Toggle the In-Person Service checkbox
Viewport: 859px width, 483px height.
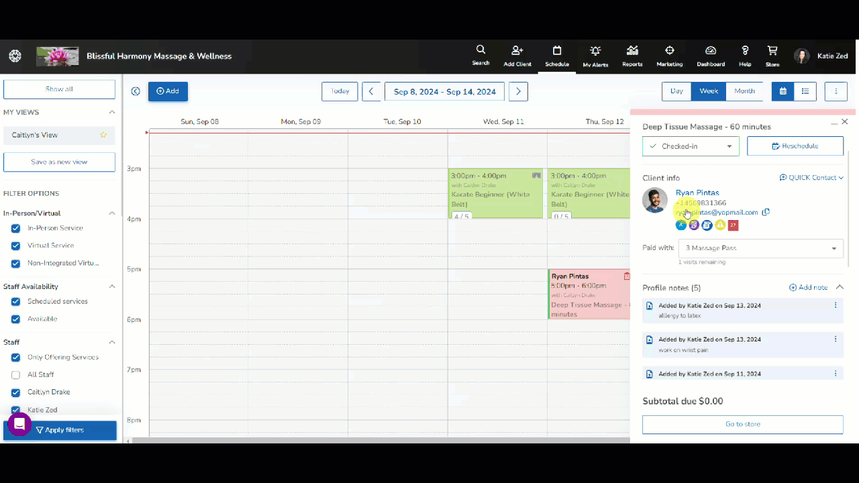click(15, 228)
